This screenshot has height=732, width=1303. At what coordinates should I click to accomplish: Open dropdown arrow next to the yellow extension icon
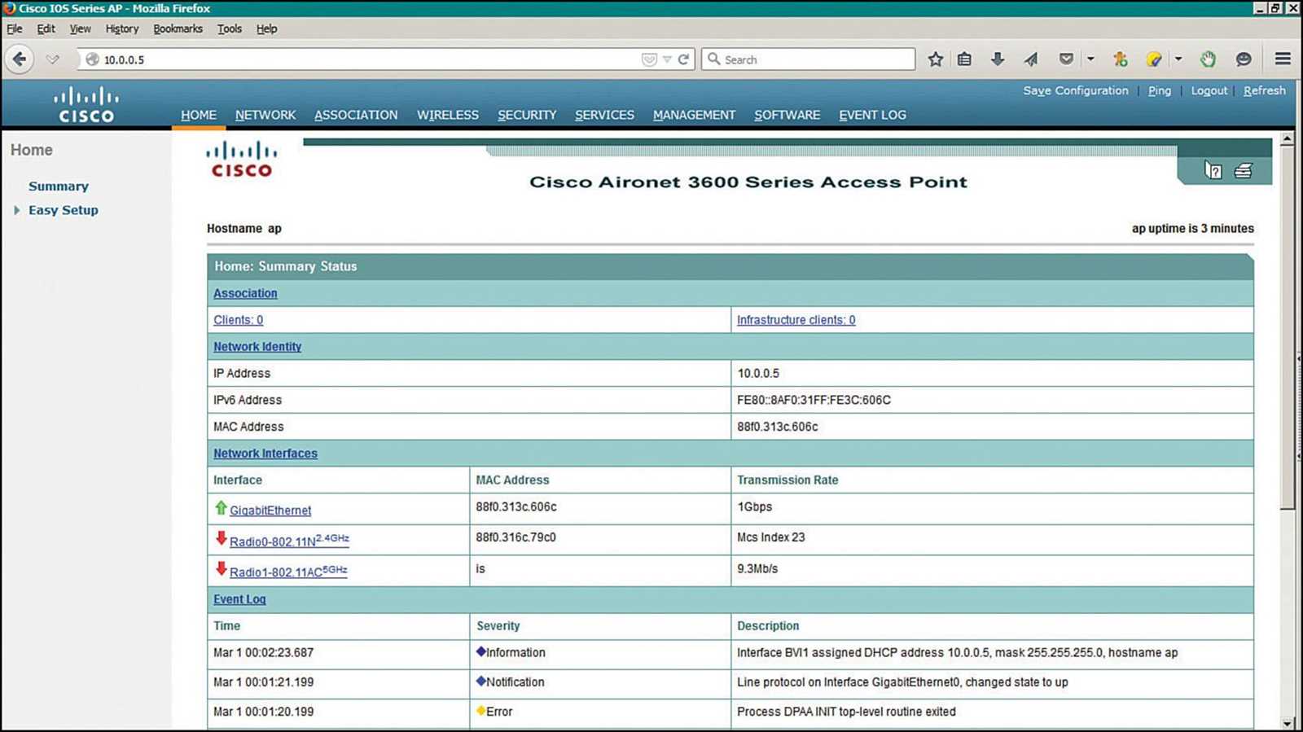(x=1178, y=59)
